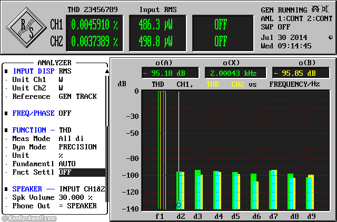Click the Rohde & Schwarz diamond logo
The image size is (337, 222).
[26, 27]
